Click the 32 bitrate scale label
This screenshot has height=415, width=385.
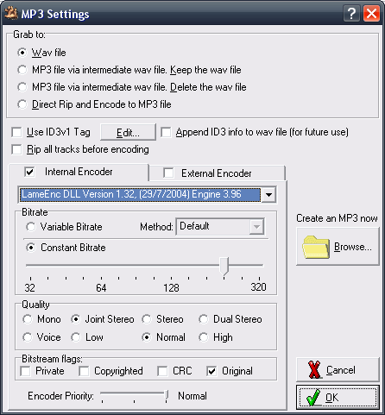point(29,287)
